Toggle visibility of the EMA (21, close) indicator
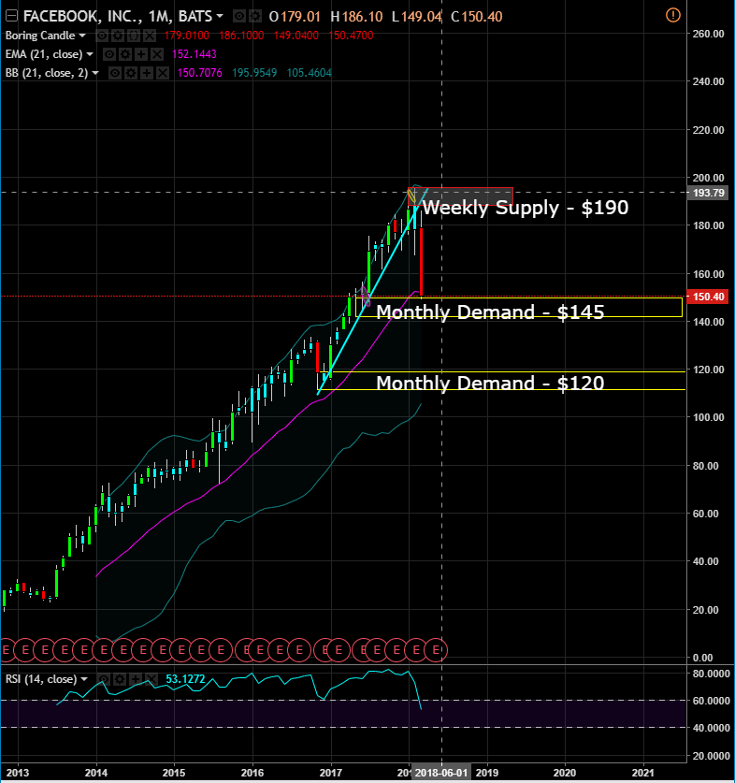 coord(108,54)
